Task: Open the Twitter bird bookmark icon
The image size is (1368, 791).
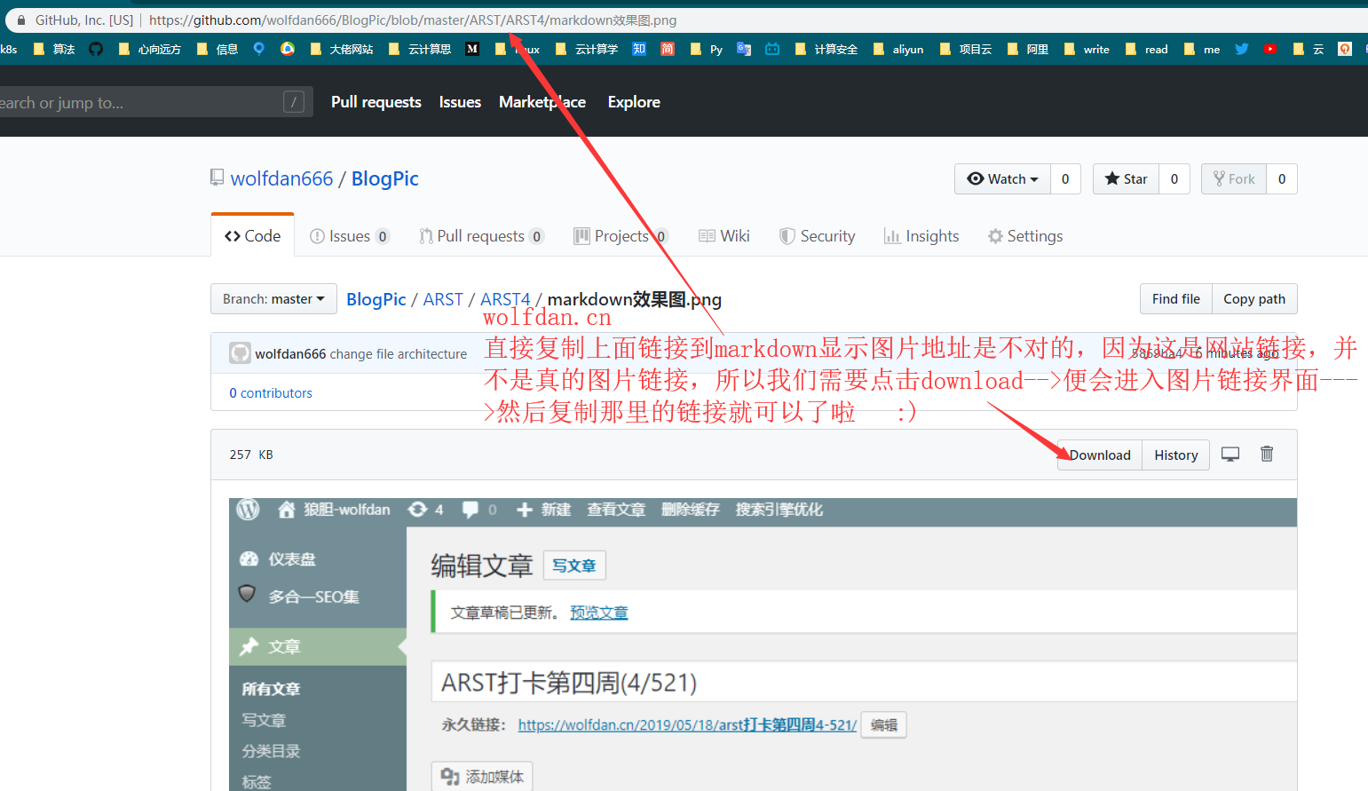Action: (1242, 49)
